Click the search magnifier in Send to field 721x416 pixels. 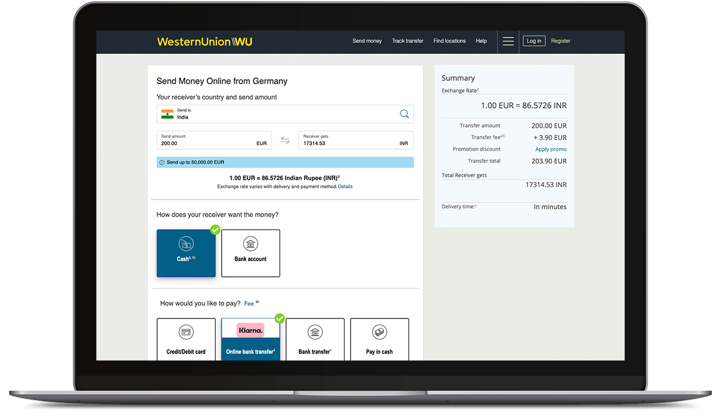coord(404,114)
